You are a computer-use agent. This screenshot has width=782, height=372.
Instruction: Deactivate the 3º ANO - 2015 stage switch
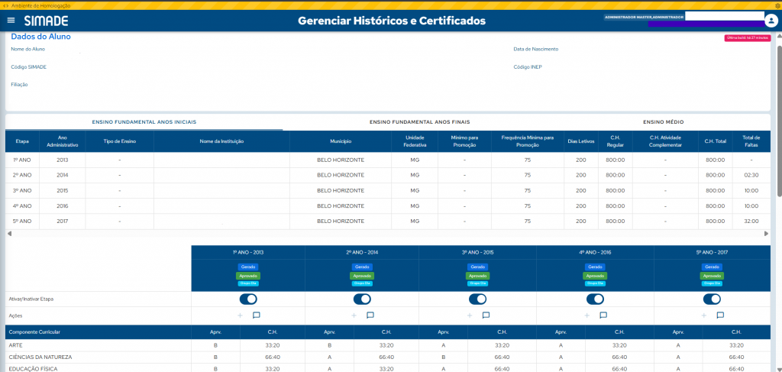point(478,299)
